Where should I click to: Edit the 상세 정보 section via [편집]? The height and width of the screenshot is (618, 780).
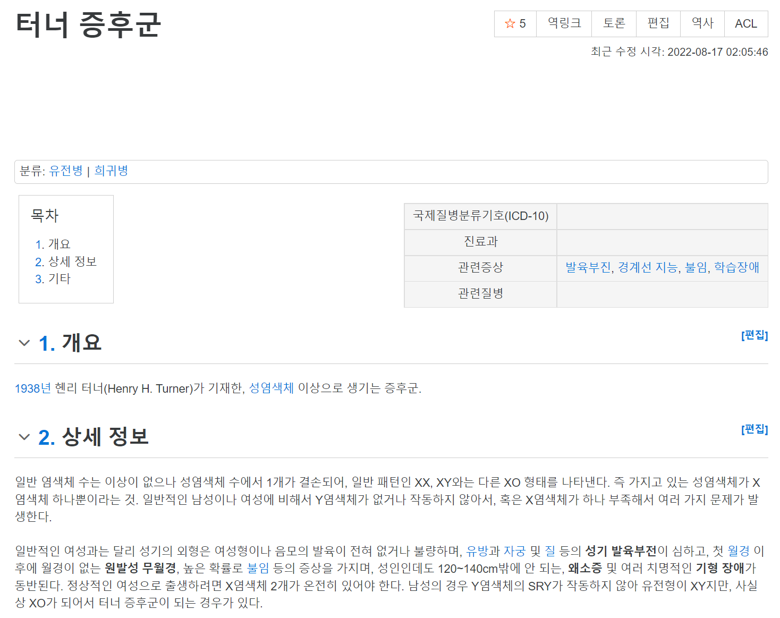[754, 429]
